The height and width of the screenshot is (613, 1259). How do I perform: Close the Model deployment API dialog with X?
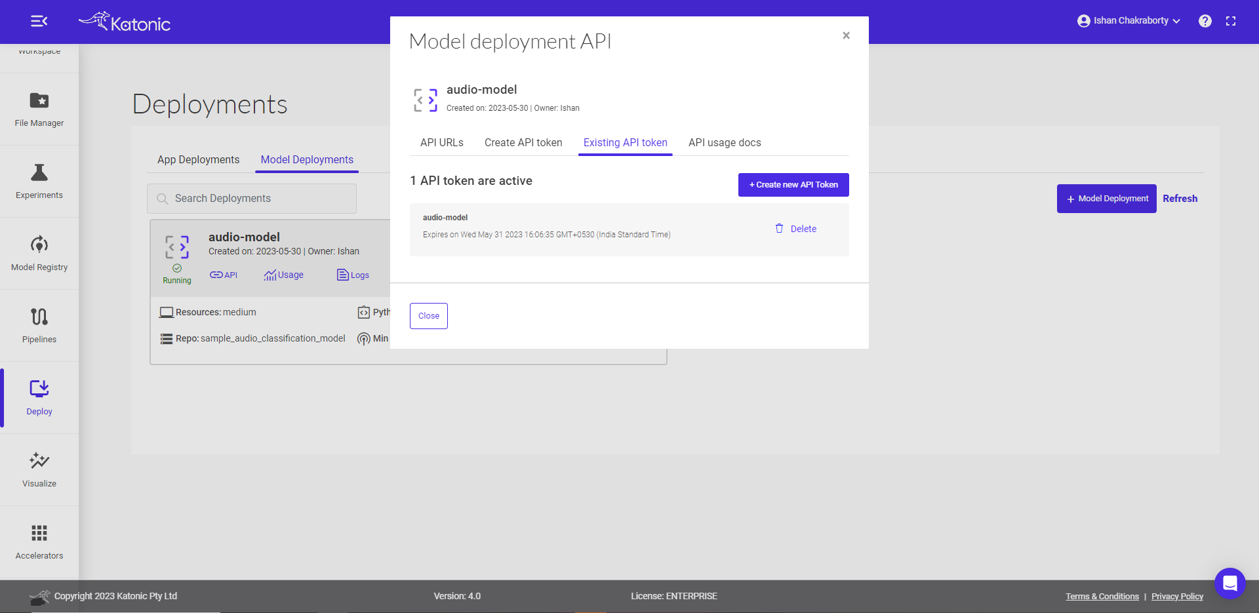tap(846, 35)
